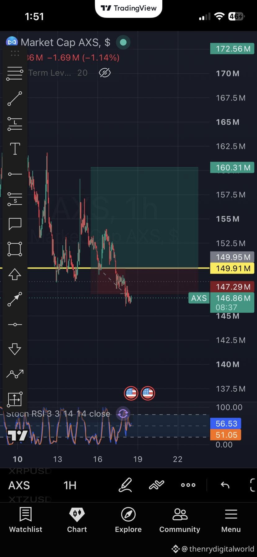Tap the purple Stoch RSI refresh icon

[x=123, y=413]
